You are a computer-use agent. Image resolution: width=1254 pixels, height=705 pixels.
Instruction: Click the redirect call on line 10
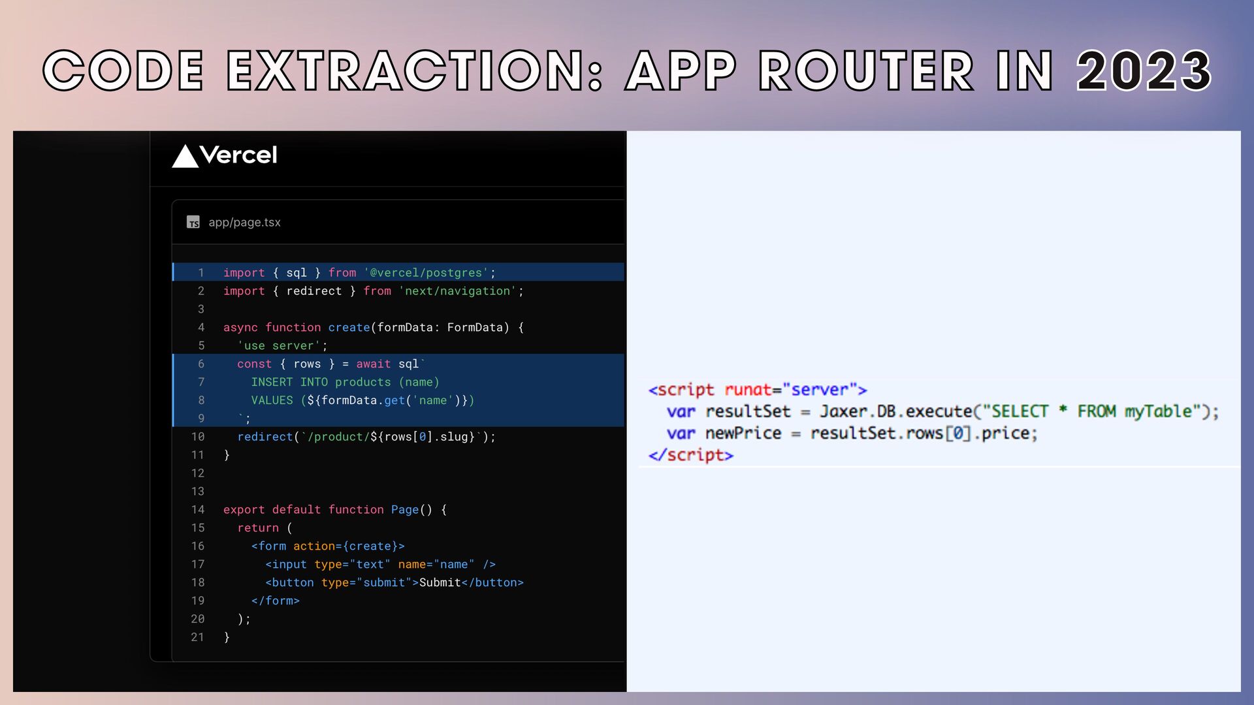click(265, 437)
